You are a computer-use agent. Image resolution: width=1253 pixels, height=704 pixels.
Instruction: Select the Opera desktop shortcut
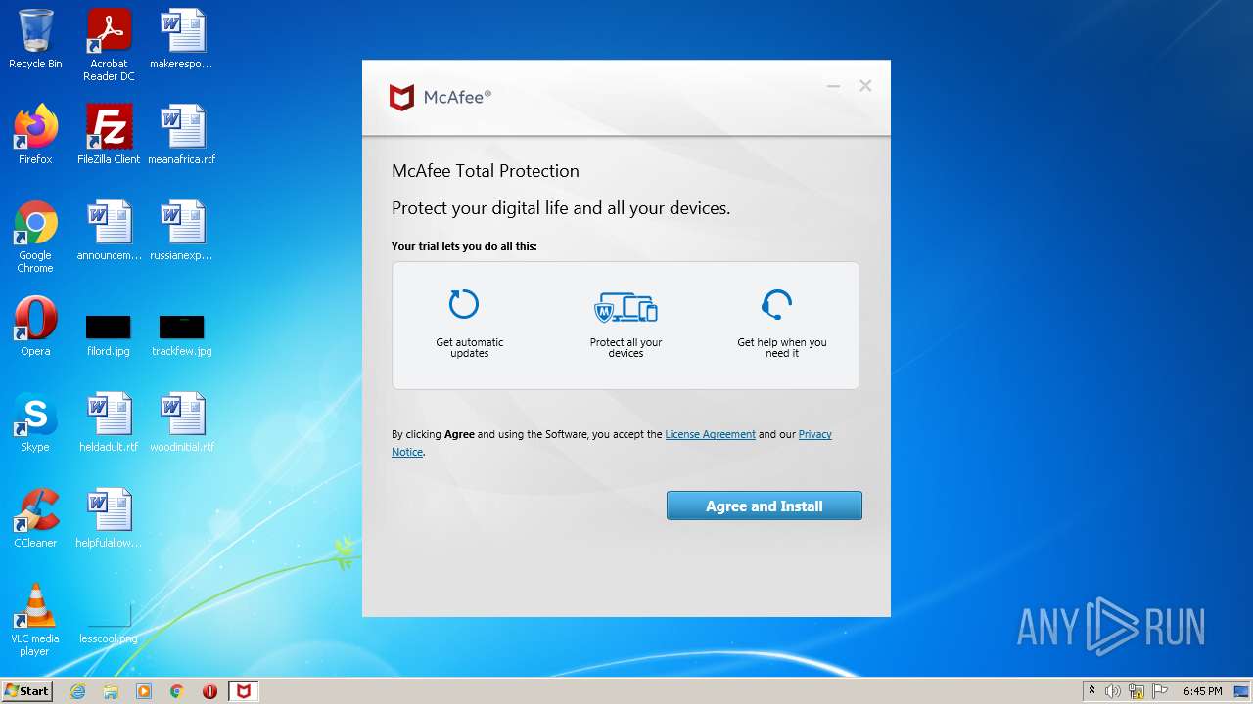(x=35, y=327)
